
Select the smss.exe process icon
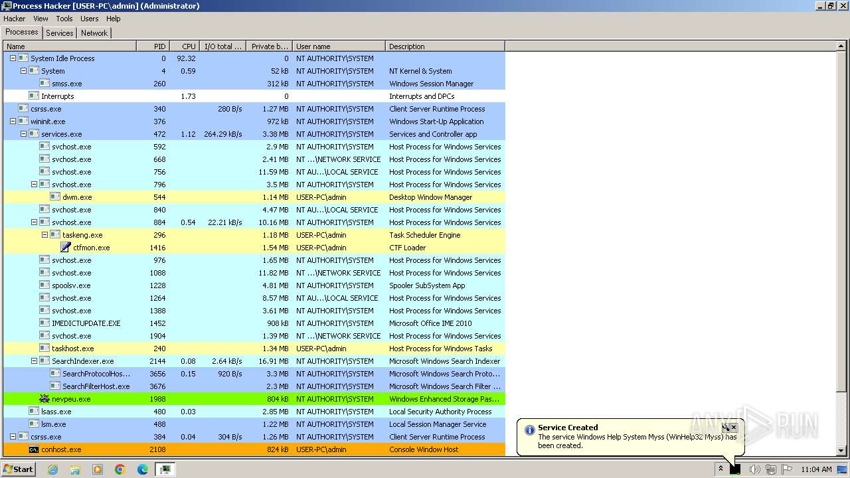tap(44, 84)
